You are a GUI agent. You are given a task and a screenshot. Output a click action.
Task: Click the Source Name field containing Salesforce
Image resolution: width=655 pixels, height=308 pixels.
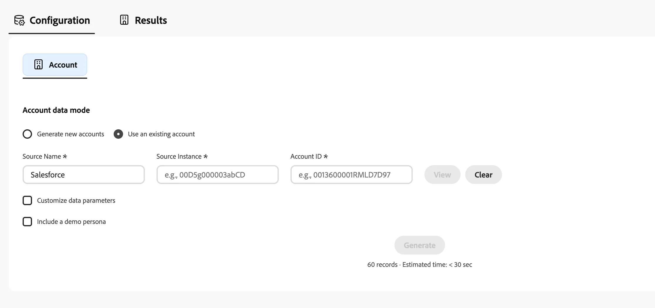pyautogui.click(x=84, y=175)
